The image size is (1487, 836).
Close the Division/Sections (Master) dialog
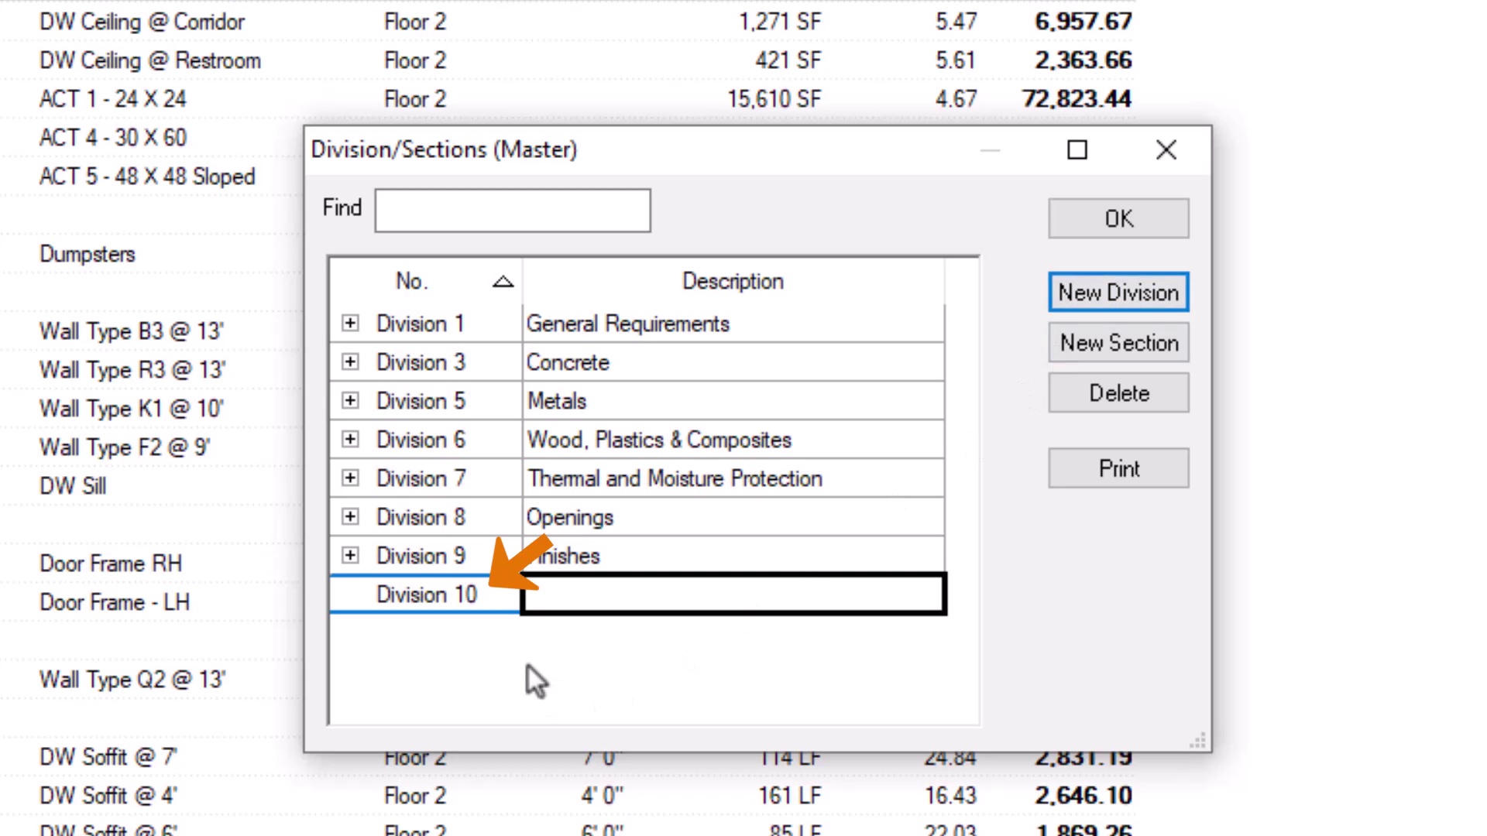click(1166, 150)
